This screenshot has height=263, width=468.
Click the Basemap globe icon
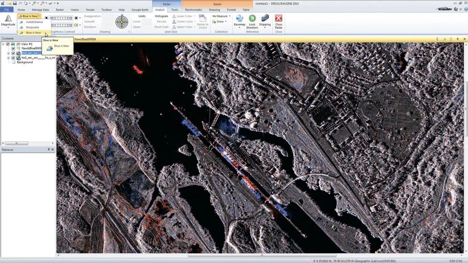[239, 19]
